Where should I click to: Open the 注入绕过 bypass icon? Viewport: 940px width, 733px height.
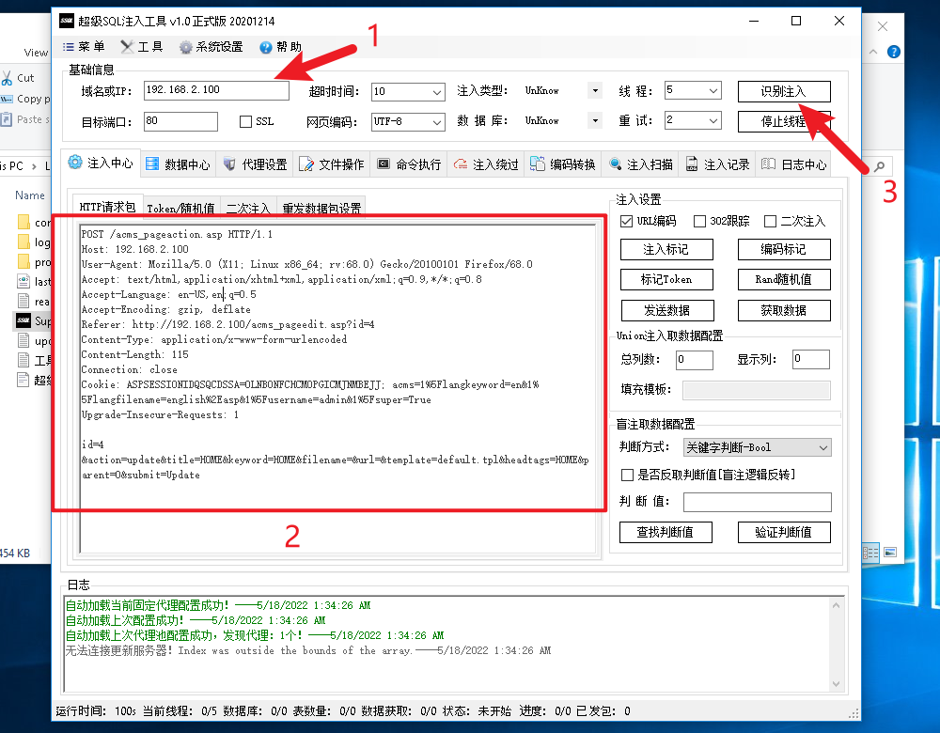[462, 164]
